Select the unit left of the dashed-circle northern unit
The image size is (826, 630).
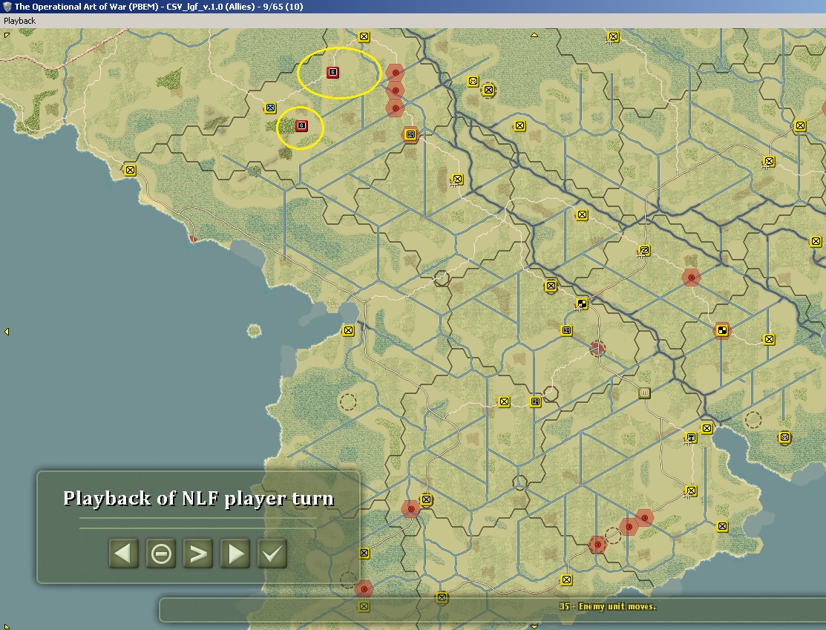pyautogui.click(x=473, y=81)
